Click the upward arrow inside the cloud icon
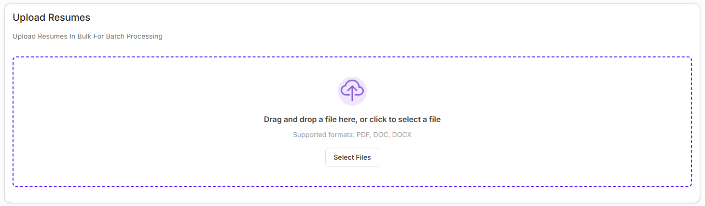705x206 pixels. click(x=352, y=92)
